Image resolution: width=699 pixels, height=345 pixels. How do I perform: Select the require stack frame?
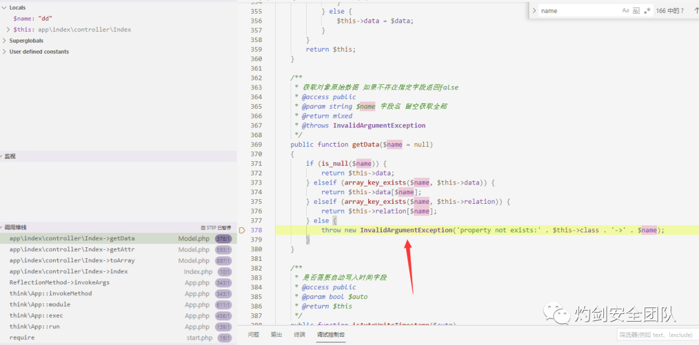(118, 337)
